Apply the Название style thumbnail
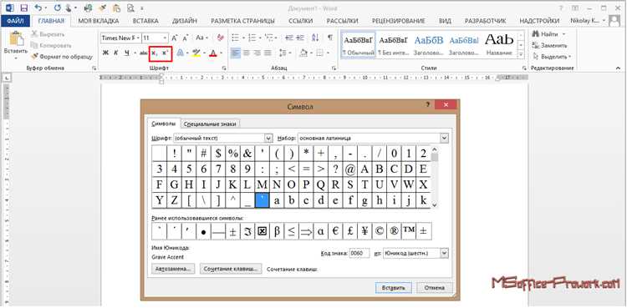This screenshot has width=627, height=308. point(500,44)
